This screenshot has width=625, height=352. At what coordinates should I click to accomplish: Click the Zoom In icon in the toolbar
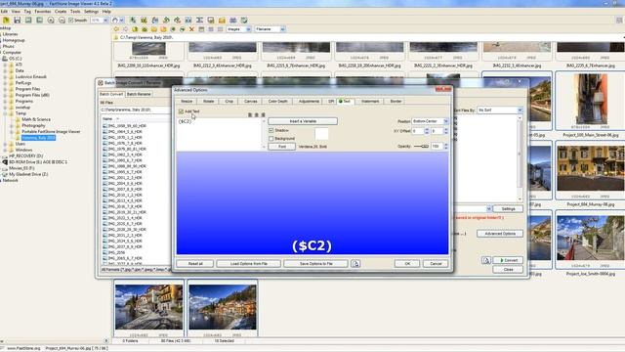(51, 20)
